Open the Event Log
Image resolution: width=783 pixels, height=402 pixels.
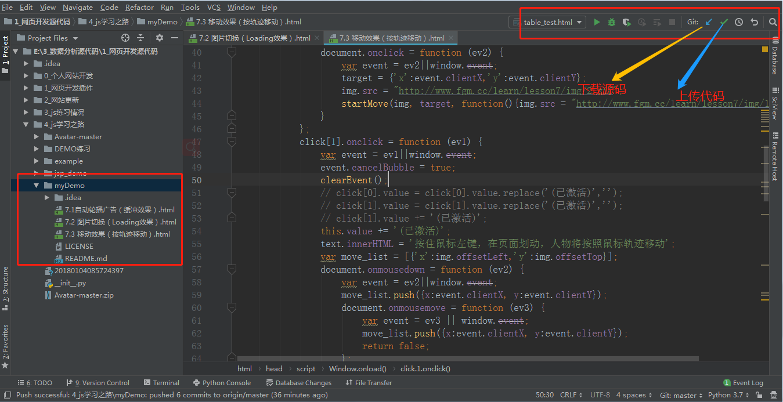tap(744, 383)
